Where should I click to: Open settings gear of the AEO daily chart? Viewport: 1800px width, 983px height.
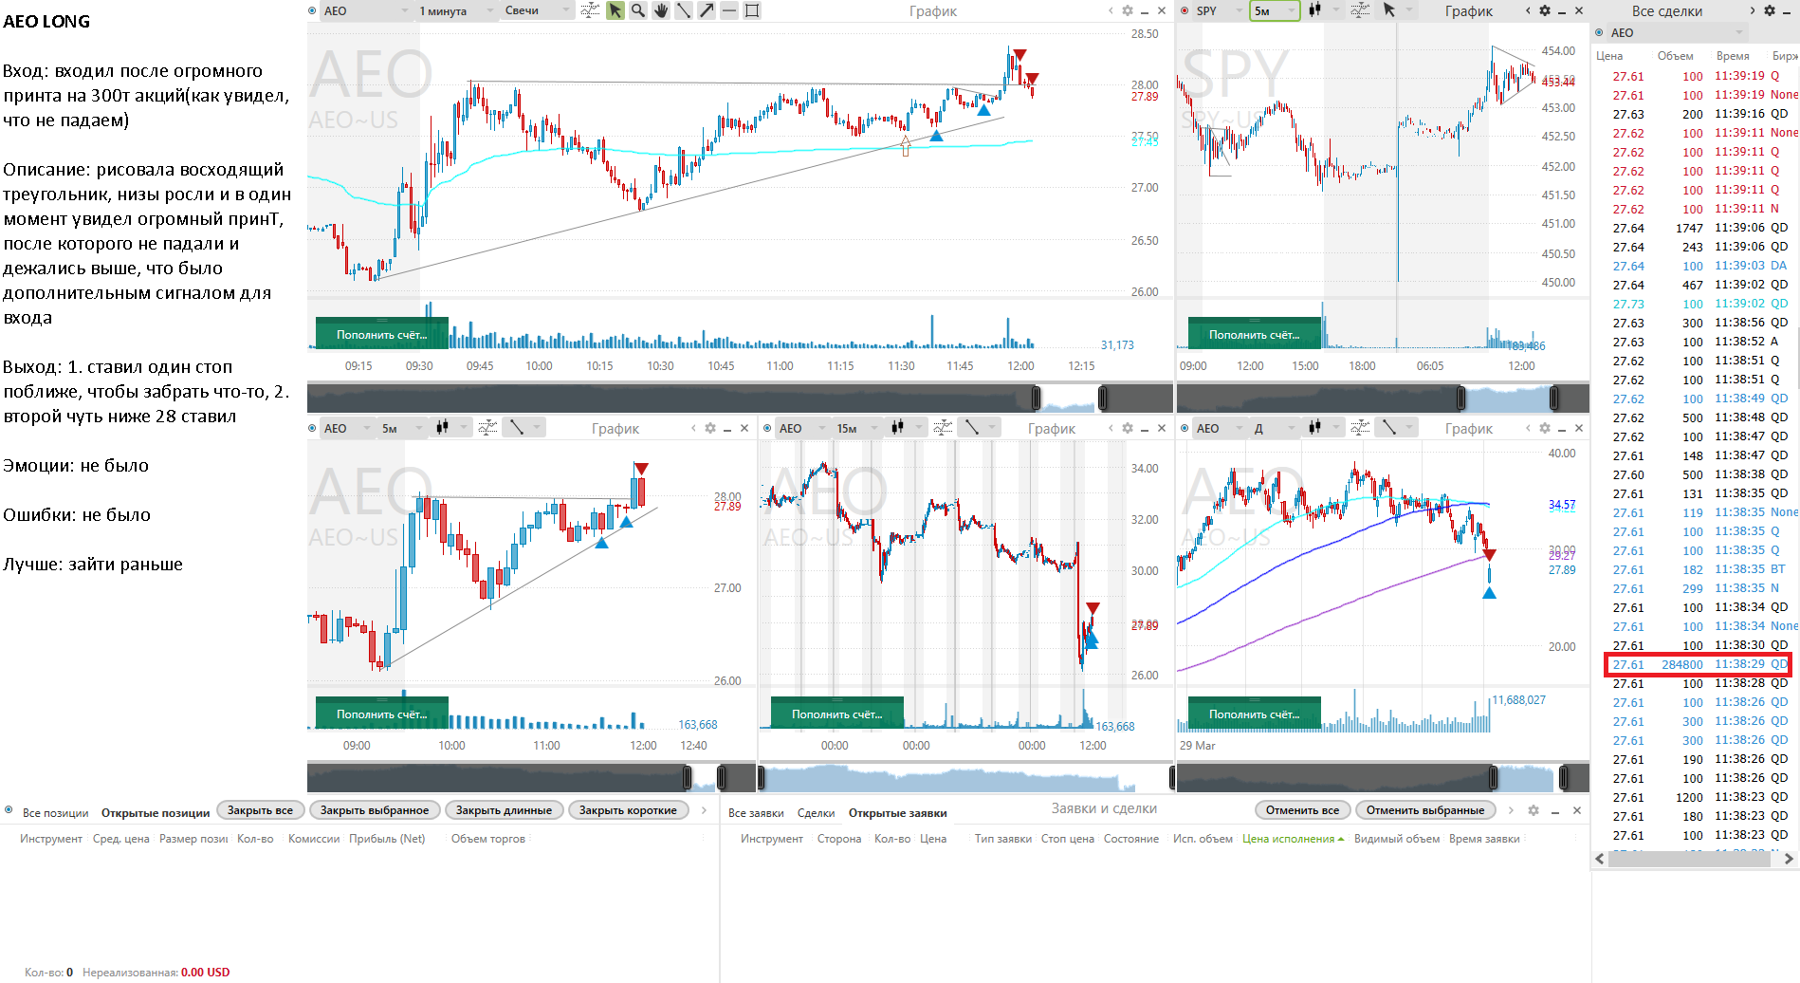pos(1545,428)
